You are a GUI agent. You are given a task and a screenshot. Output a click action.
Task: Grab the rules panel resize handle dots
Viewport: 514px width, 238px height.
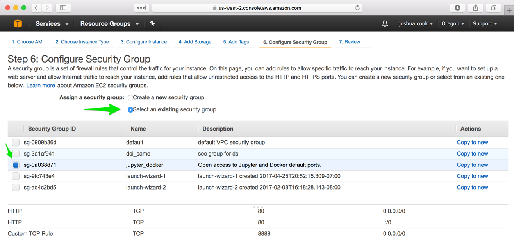point(257,207)
